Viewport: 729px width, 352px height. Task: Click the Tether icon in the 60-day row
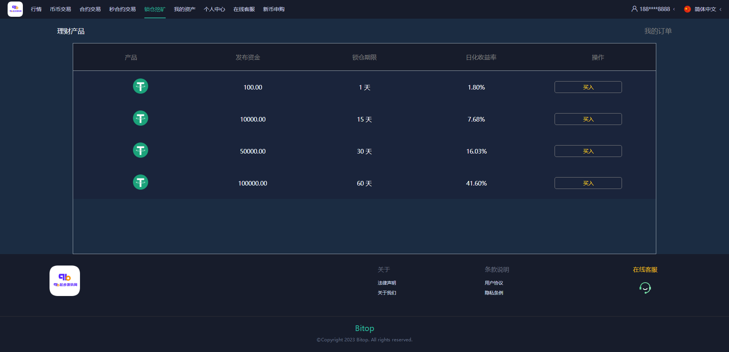point(140,182)
